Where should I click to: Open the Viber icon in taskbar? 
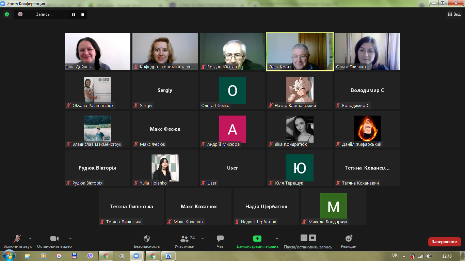(90, 256)
